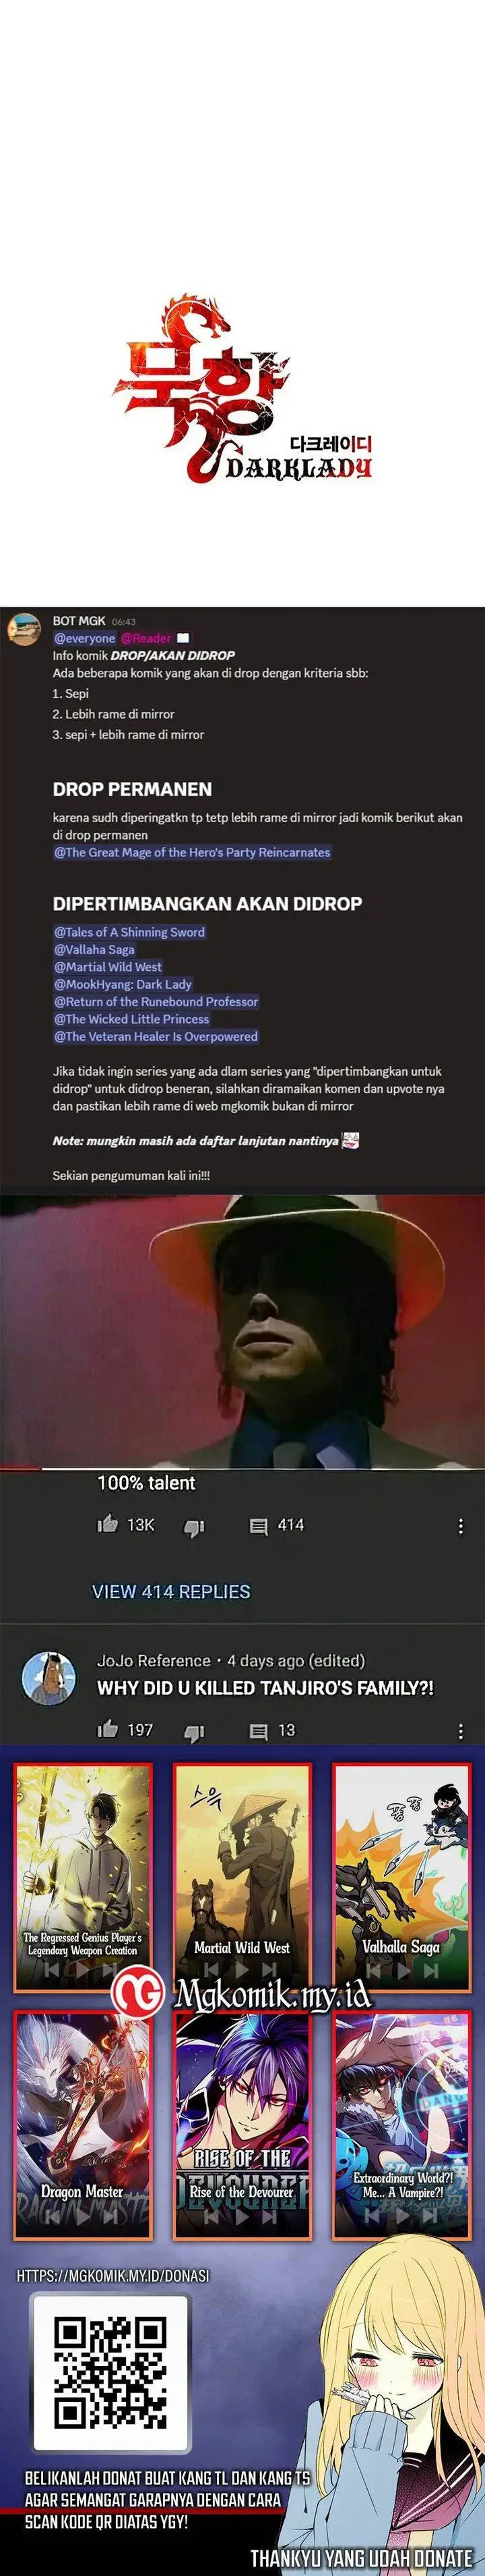Open '@The Veteran Healer Is Overpowered' mention
Image resolution: width=485 pixels, height=2576 pixels.
[156, 1036]
